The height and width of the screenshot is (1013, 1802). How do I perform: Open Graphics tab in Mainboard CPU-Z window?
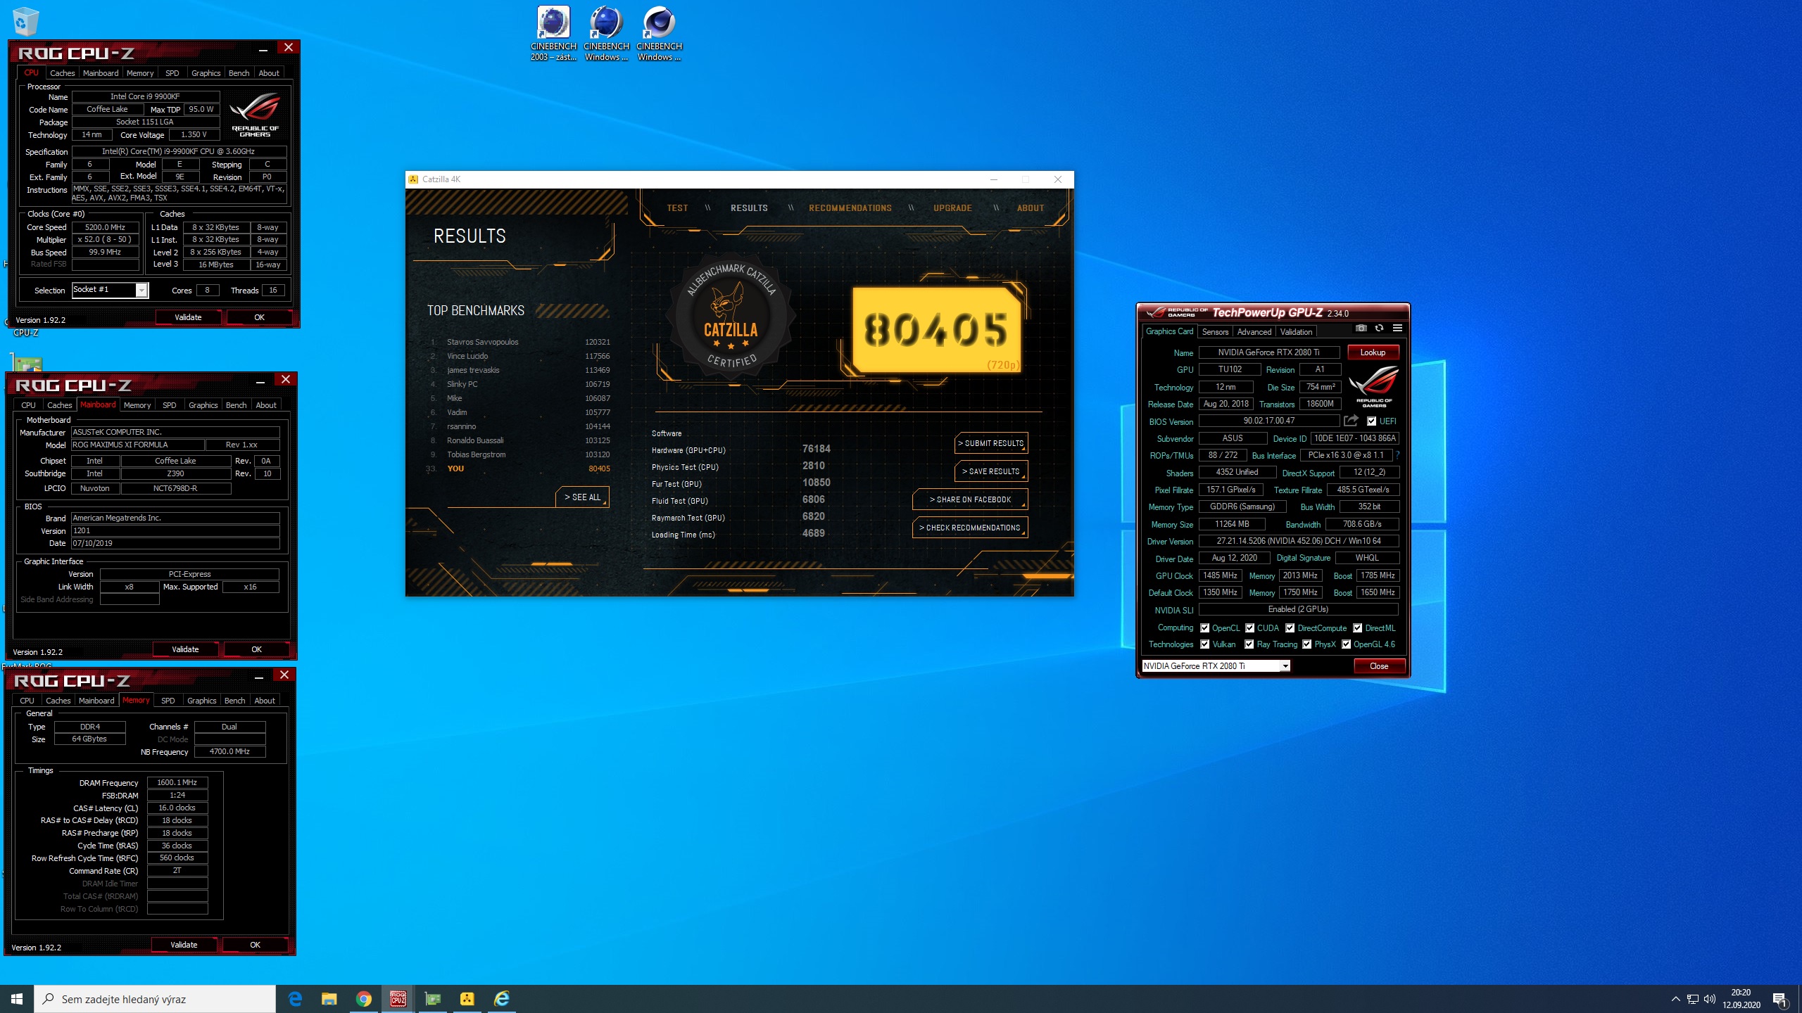tap(203, 404)
